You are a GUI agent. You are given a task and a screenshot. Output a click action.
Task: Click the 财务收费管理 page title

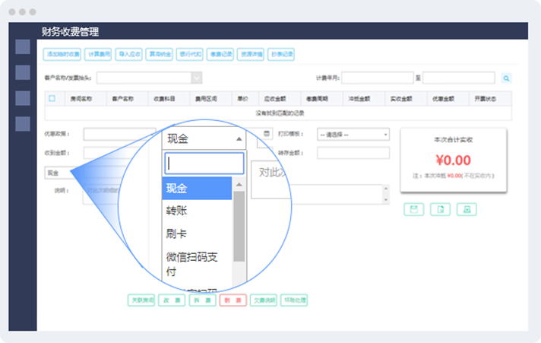(x=71, y=32)
